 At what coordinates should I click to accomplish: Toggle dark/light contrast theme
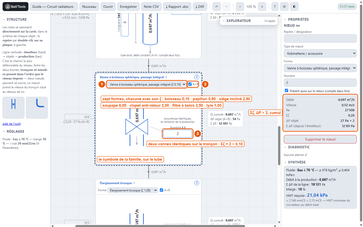pos(294,7)
